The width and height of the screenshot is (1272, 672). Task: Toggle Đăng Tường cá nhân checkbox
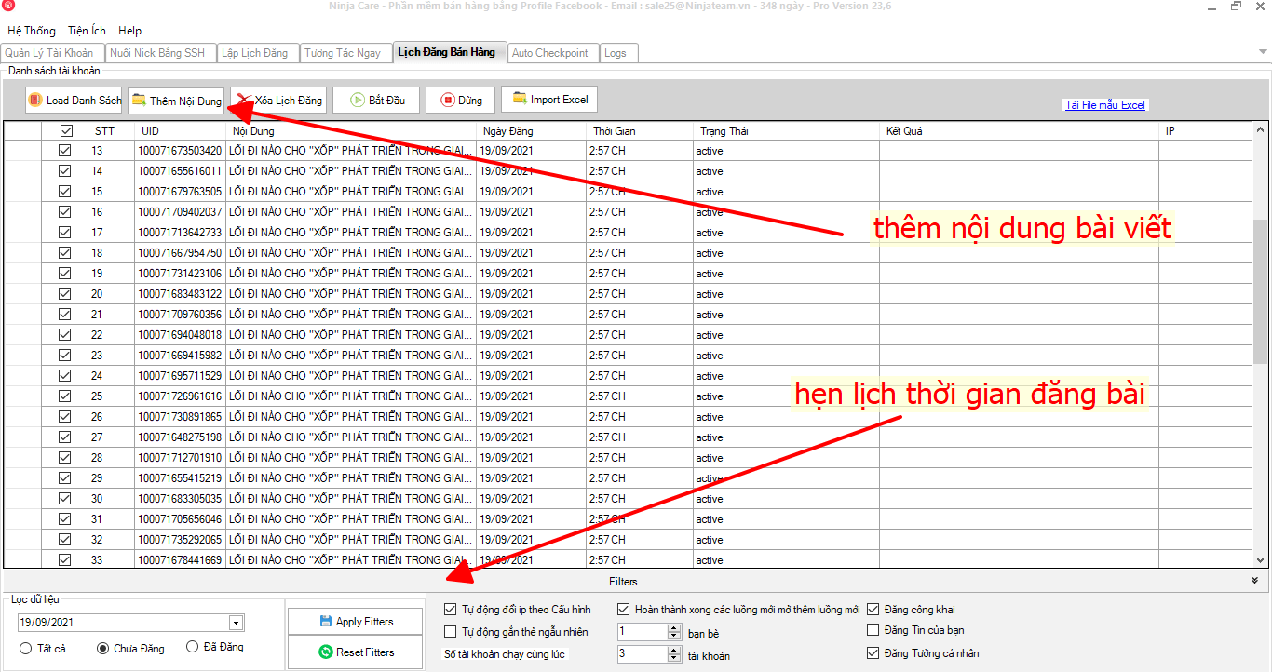873,653
